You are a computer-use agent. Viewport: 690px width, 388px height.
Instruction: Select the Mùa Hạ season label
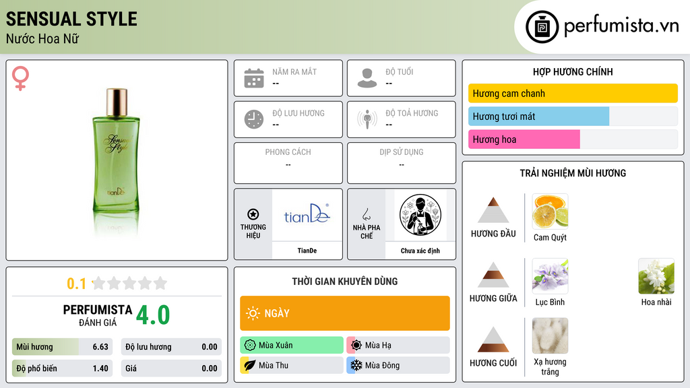(378, 346)
